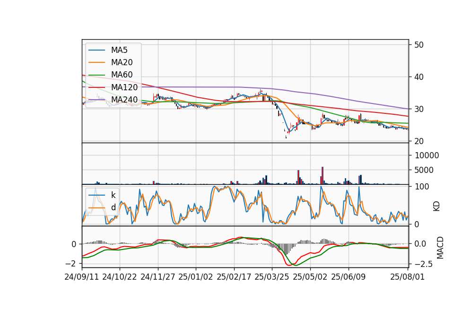Click the price axis value 20

tap(419, 141)
